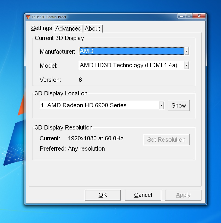
Task: Click the Model label
Action: tap(49, 66)
